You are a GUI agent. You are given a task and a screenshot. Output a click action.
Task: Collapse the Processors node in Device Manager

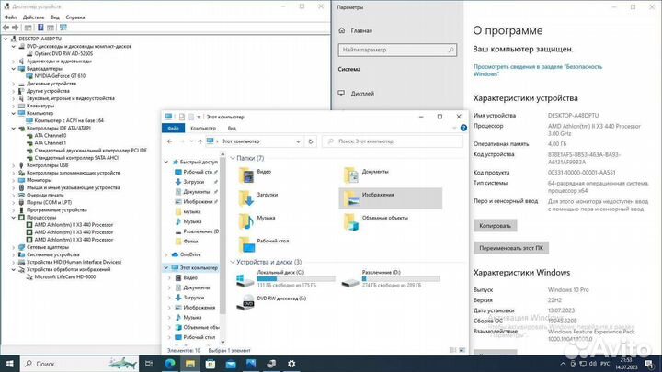pyautogui.click(x=14, y=218)
